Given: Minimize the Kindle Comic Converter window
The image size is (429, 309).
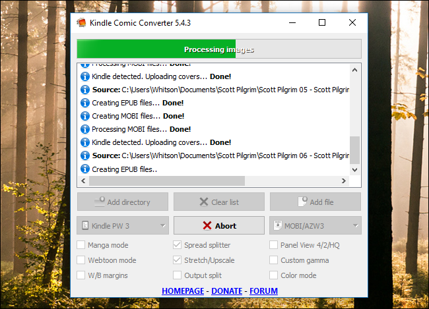Looking at the screenshot, I should (x=292, y=22).
